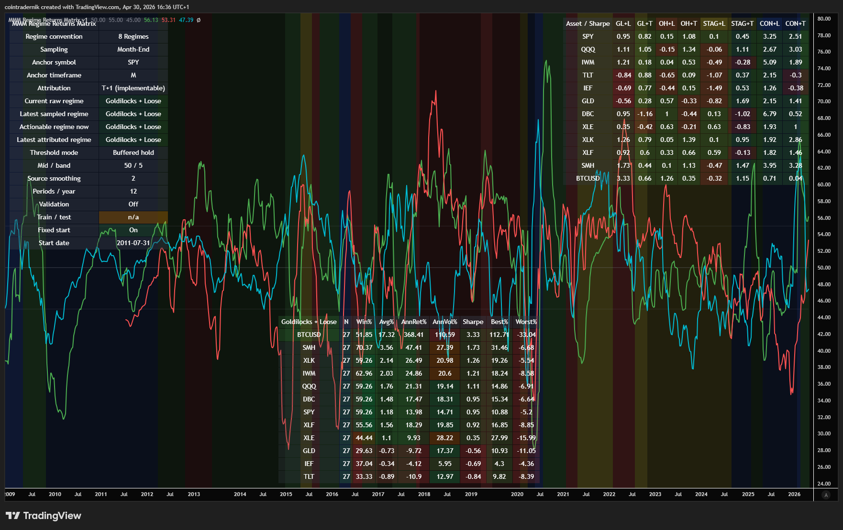Select the 'Latest attributed regime' label
The image size is (843, 530).
pyautogui.click(x=54, y=140)
